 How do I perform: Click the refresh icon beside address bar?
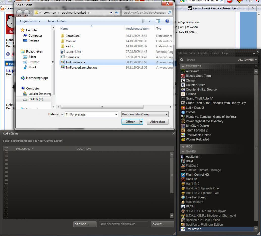point(117,13)
